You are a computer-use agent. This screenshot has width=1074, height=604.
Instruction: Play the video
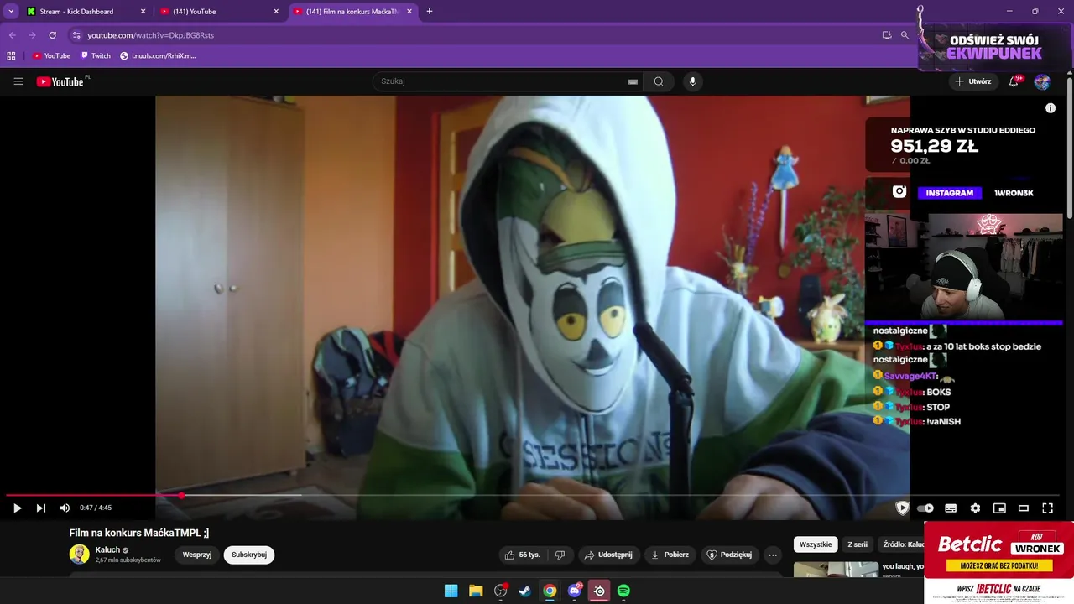click(x=17, y=508)
